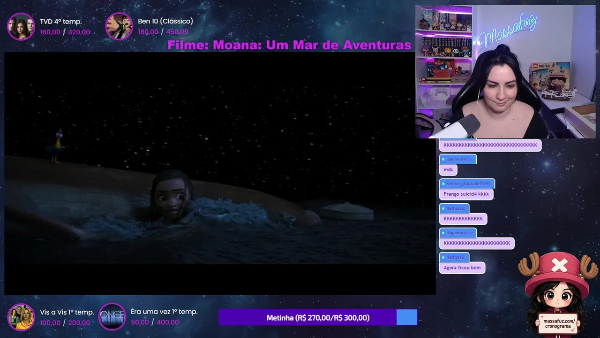
Task: Click the Chopper hat mascot avatar
Action: tap(558, 293)
